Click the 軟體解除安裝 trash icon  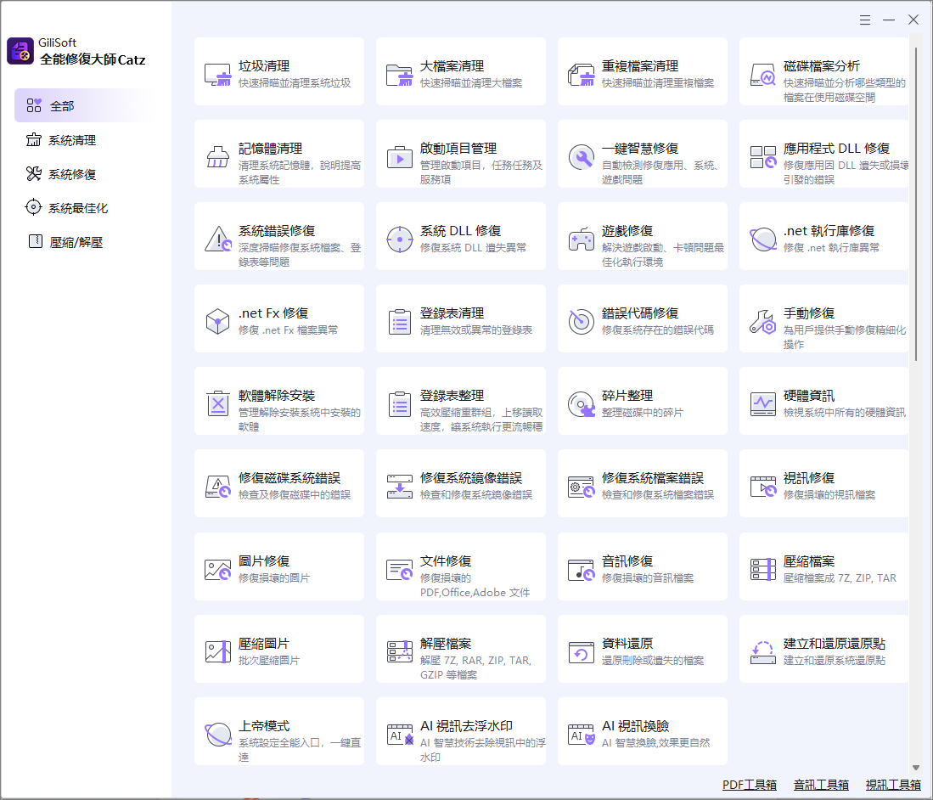pos(218,404)
